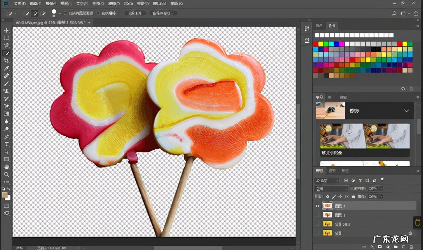Viewport: 423px width, 250px height.
Task: Choose the Eyedropper tool
Action: point(6,68)
